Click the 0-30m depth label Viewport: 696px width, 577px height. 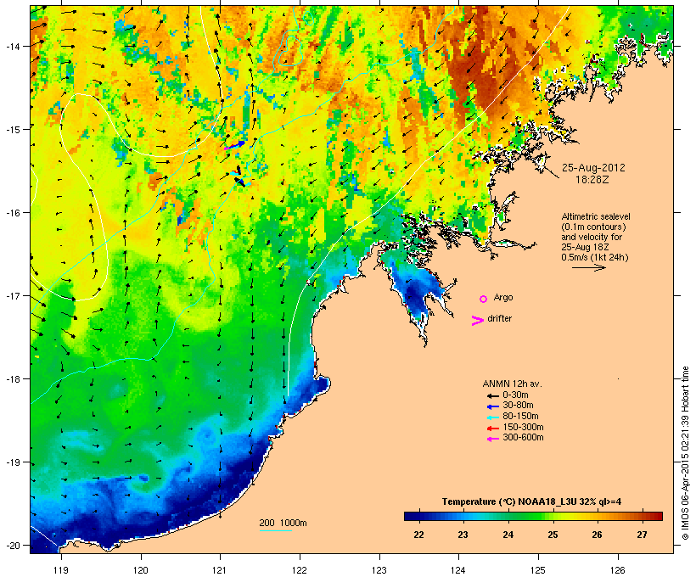(x=515, y=395)
